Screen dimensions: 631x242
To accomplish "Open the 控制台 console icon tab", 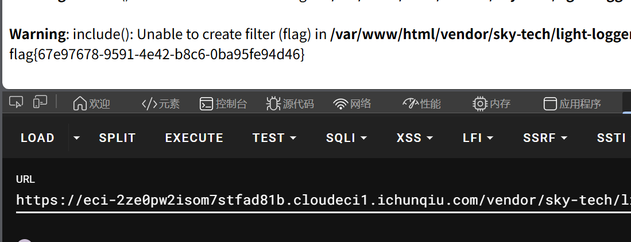I will point(223,103).
